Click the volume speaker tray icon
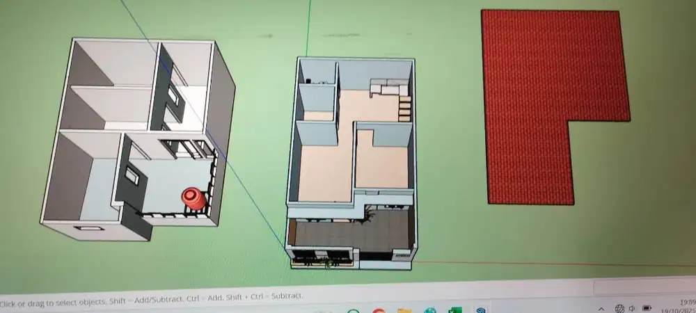Image resolution: width=696 pixels, height=313 pixels. point(632,308)
